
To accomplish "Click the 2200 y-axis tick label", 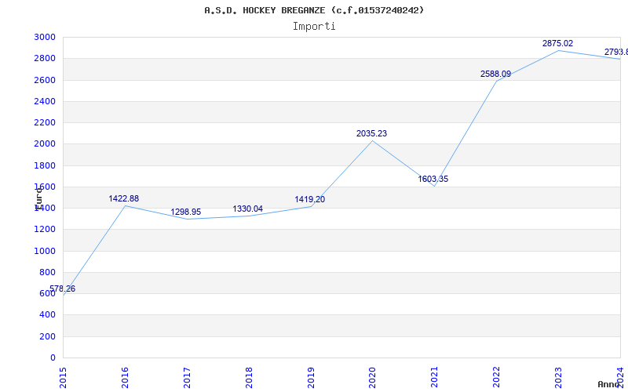I will tap(45, 122).
